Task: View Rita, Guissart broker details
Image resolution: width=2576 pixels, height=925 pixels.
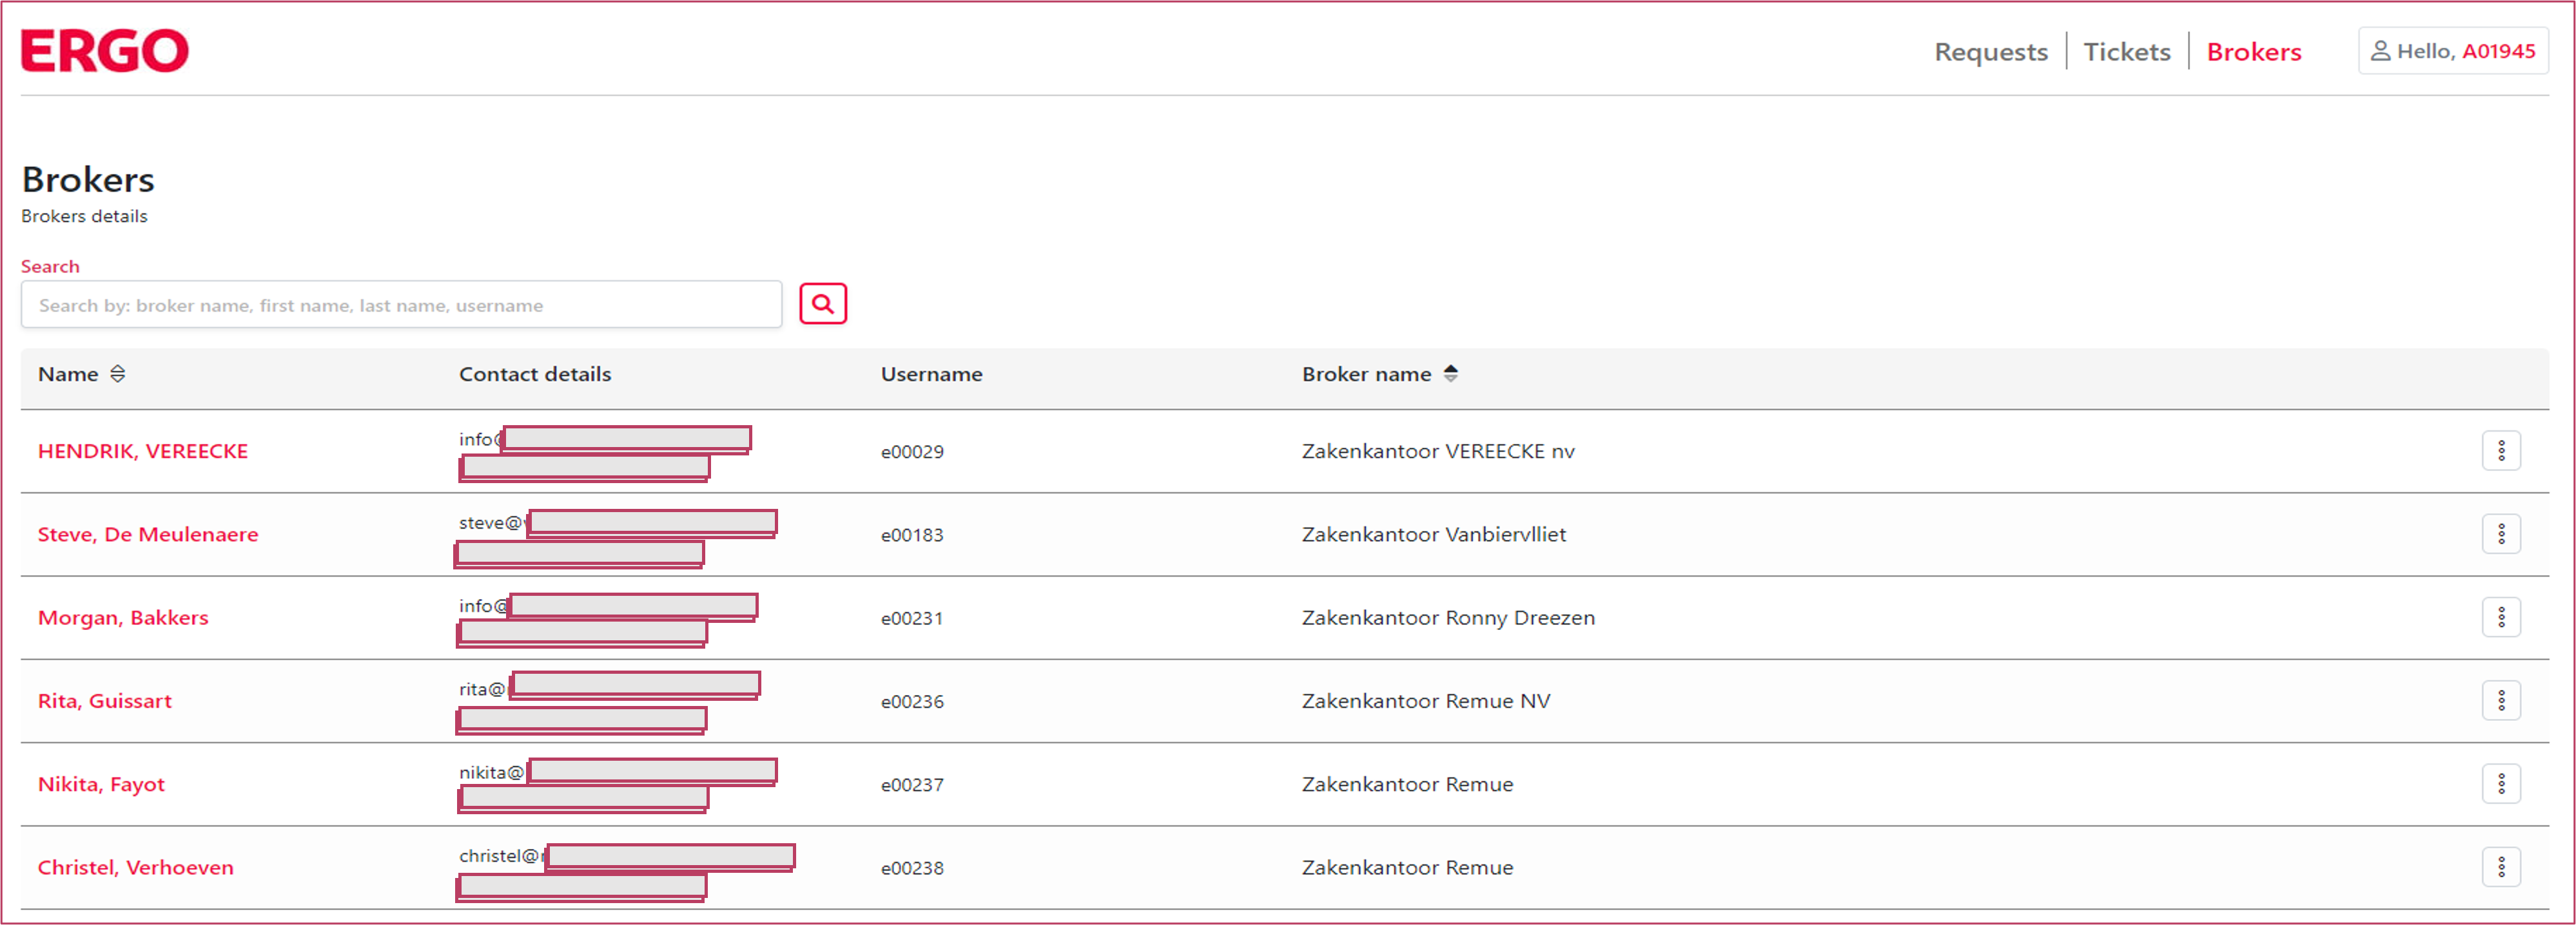Action: click(x=105, y=701)
